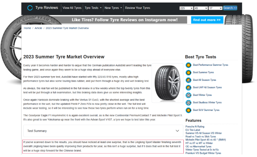This screenshot has width=257, height=157.
Task: Open the tyre width dropdown showing 225
Action: tap(186, 8)
